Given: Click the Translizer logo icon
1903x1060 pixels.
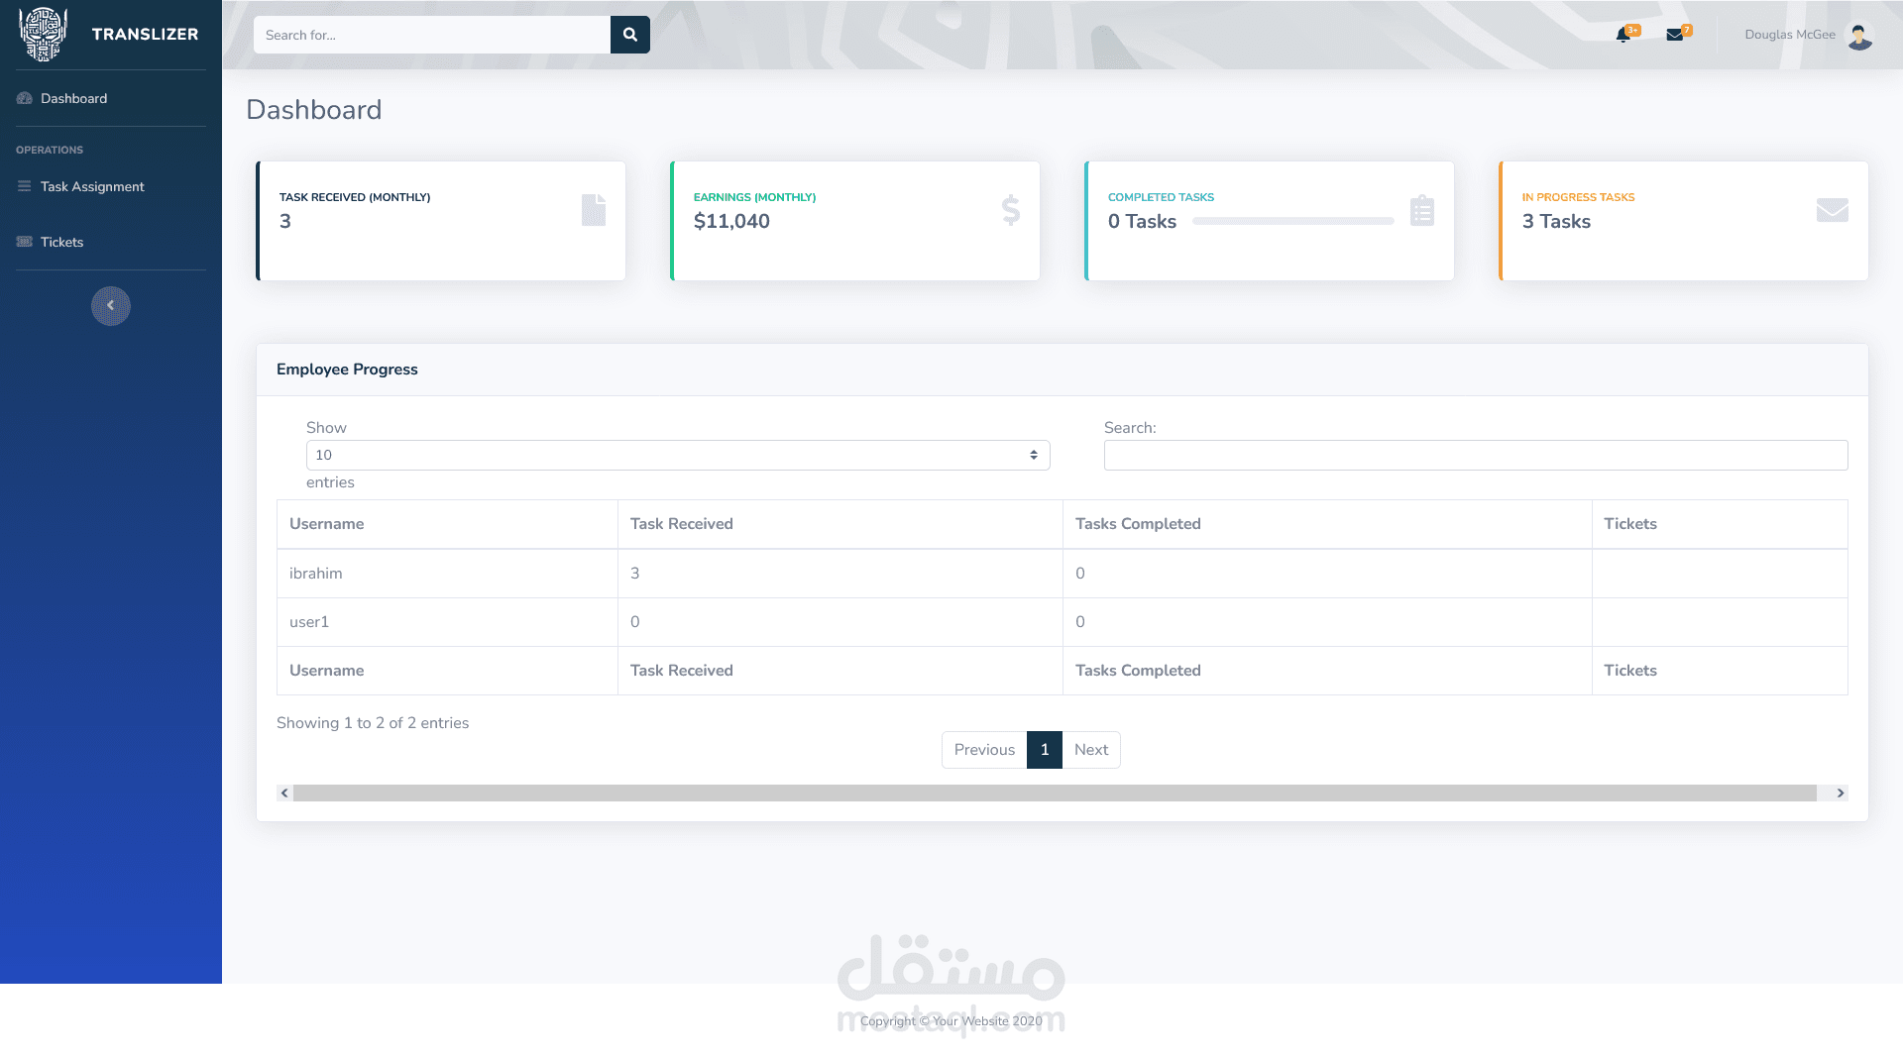Looking at the screenshot, I should pos(43,34).
